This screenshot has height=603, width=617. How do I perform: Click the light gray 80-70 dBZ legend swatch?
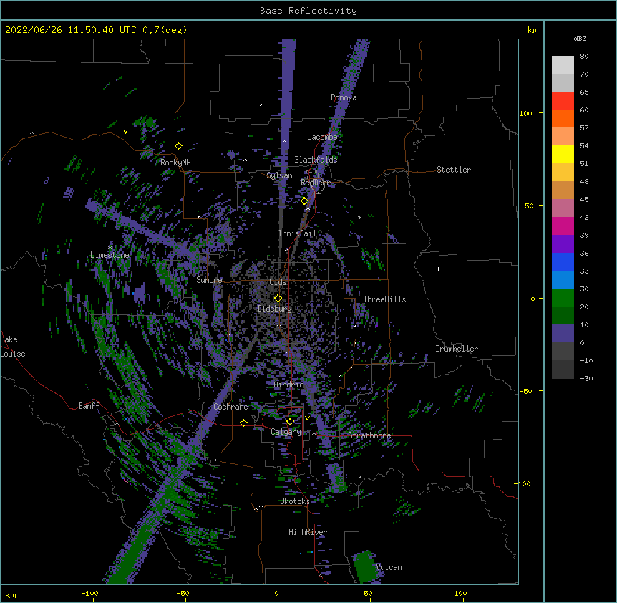click(x=563, y=65)
